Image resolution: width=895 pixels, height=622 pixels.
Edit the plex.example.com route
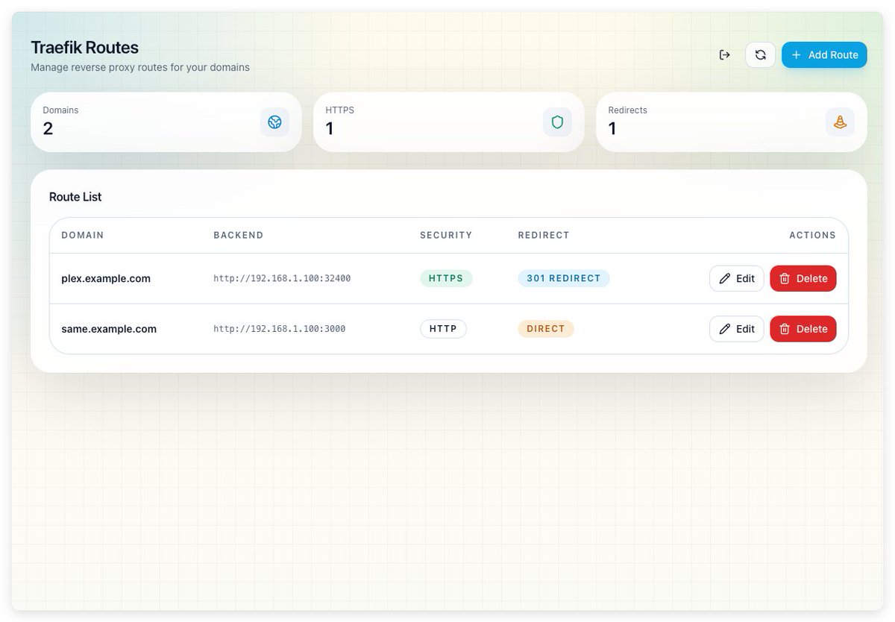tap(737, 278)
